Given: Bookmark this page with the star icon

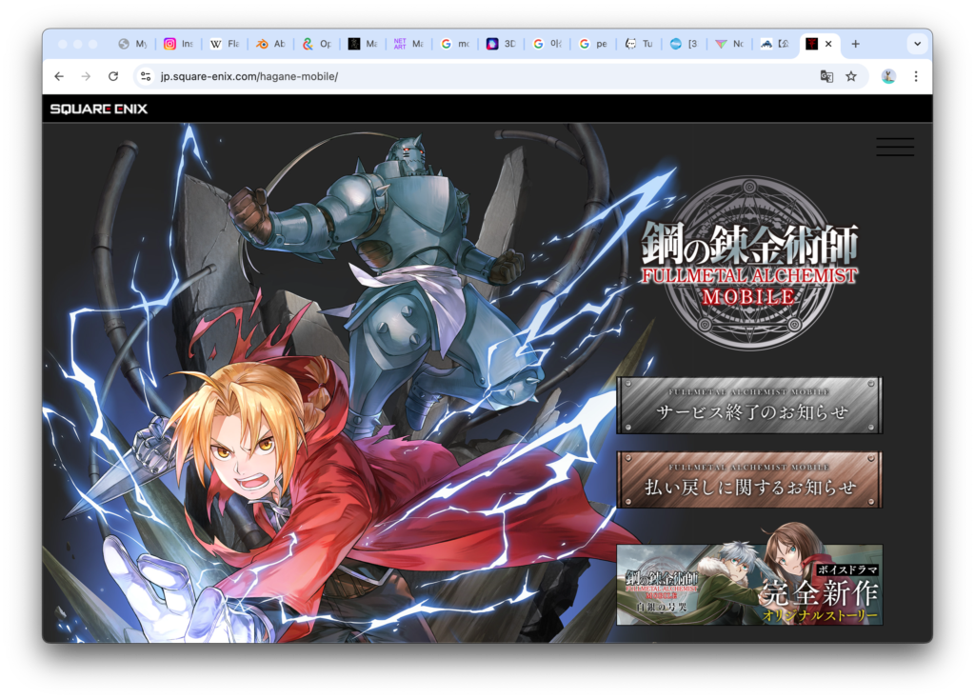Looking at the screenshot, I should click(x=850, y=76).
